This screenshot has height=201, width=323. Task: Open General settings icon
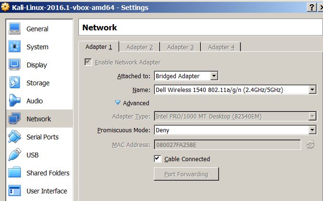(15, 29)
